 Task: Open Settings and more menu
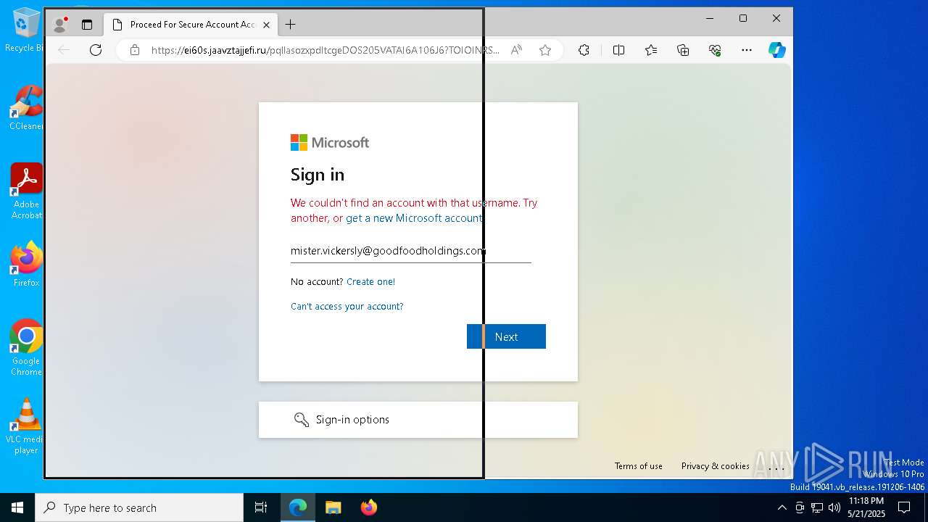(x=747, y=50)
